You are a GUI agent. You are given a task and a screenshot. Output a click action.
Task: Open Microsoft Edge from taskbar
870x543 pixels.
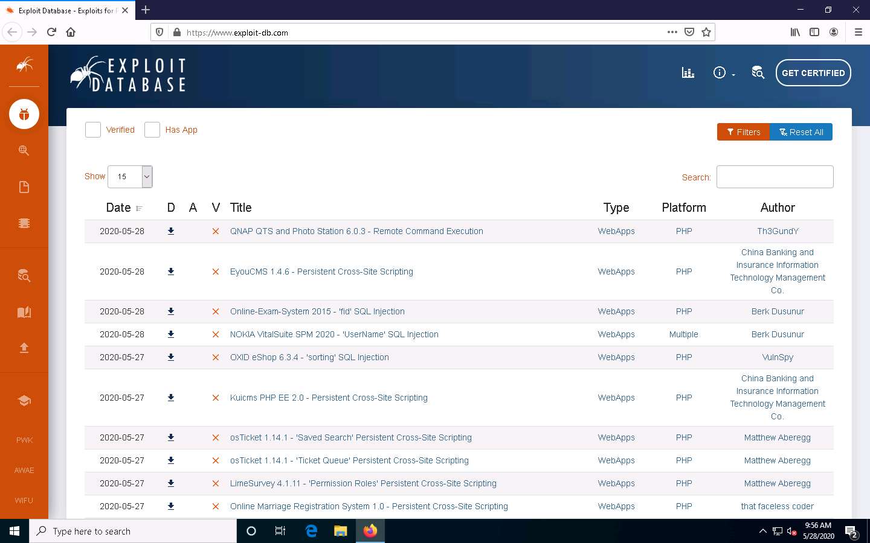(311, 531)
